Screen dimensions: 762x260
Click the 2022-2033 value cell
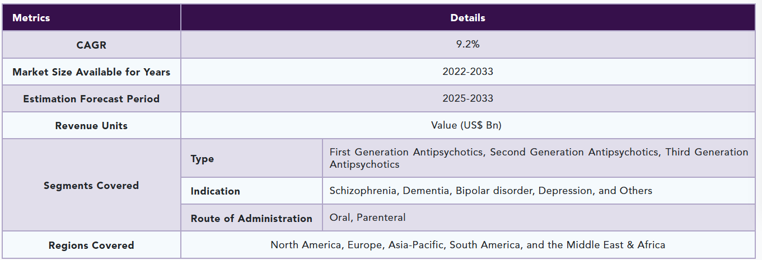pyautogui.click(x=468, y=72)
